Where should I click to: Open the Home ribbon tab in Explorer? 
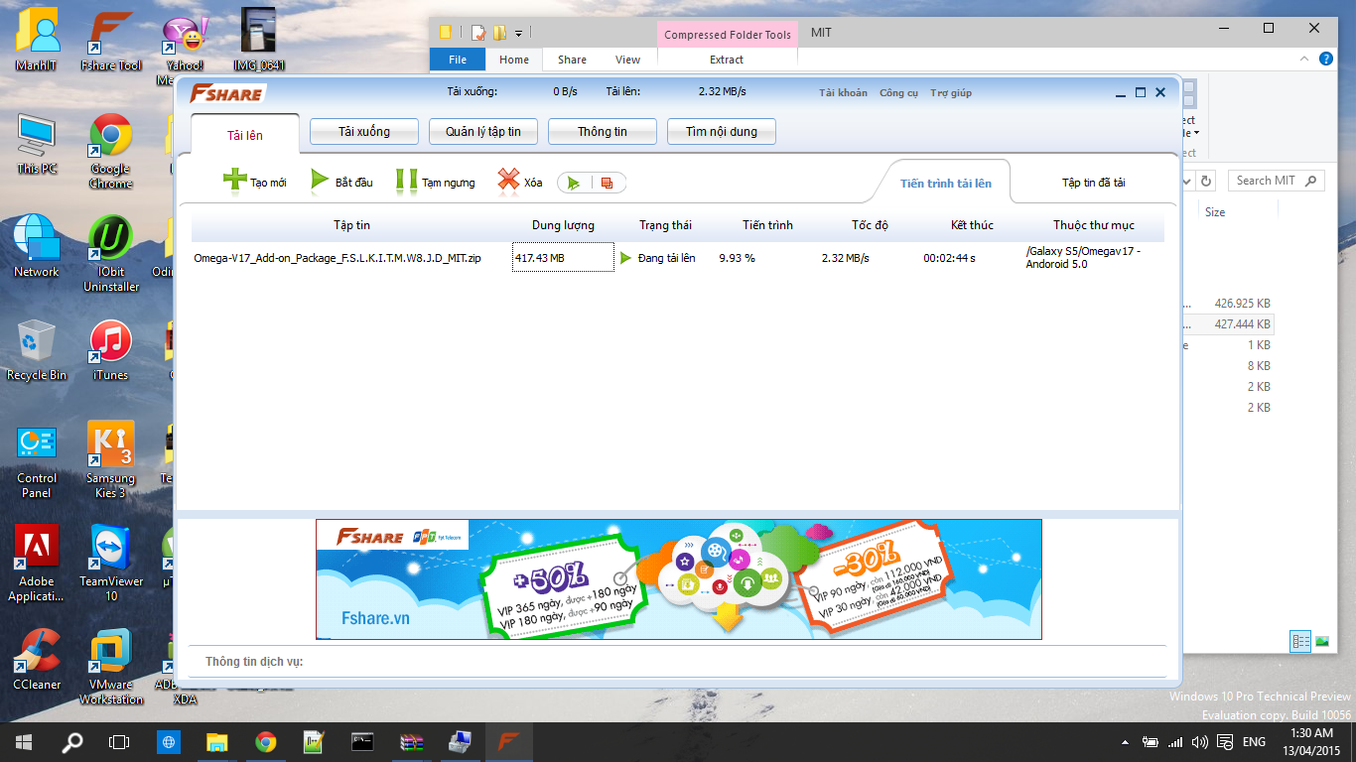(x=514, y=60)
